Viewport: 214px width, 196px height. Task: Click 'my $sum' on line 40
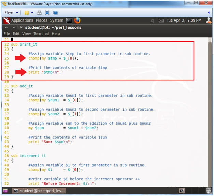pyautogui.click(x=36, y=128)
